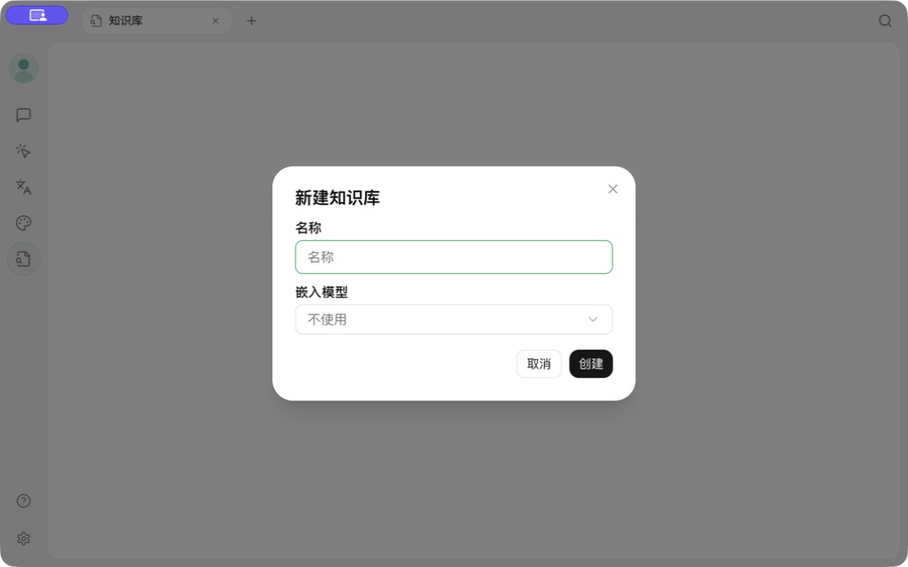Open the knowledge base sidebar icon
This screenshot has width=908, height=567.
pos(23,259)
